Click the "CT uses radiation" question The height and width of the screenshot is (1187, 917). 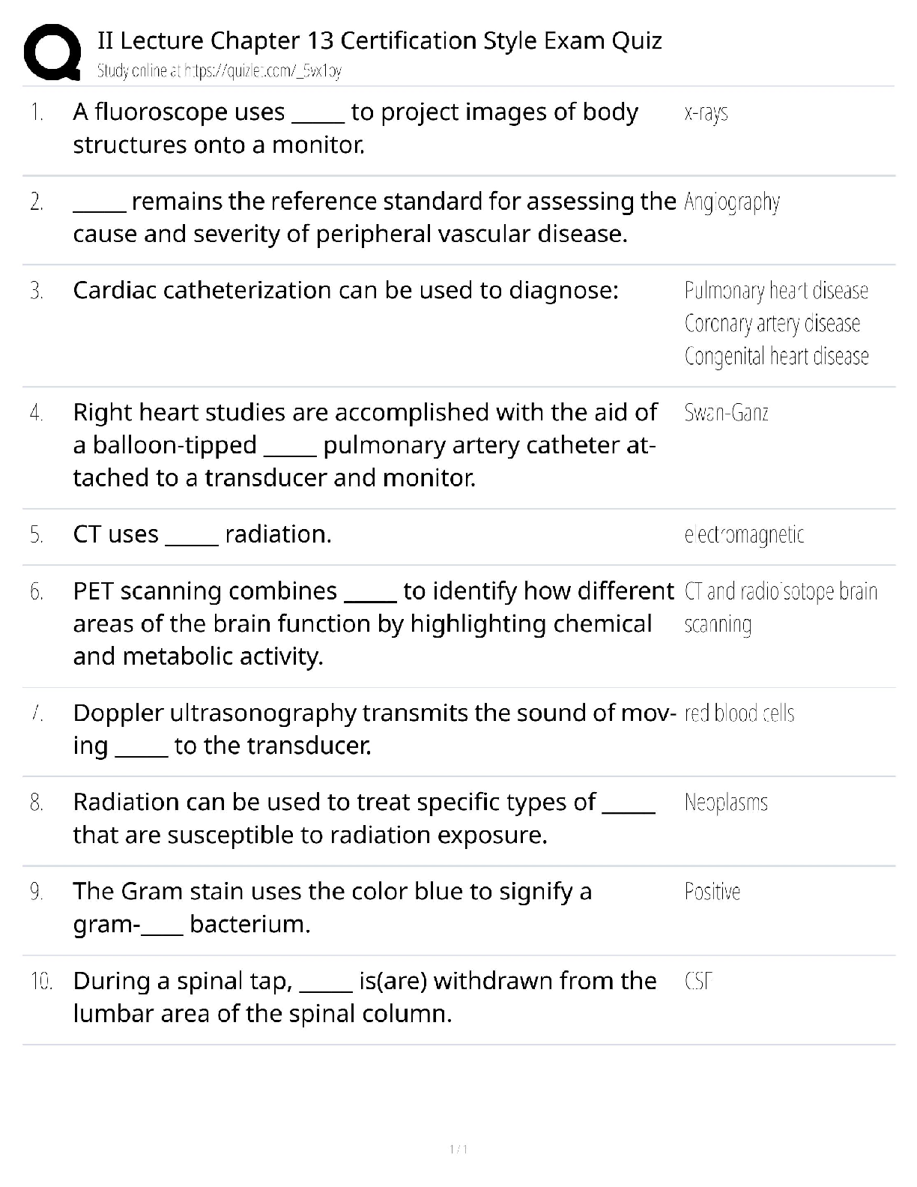point(202,535)
